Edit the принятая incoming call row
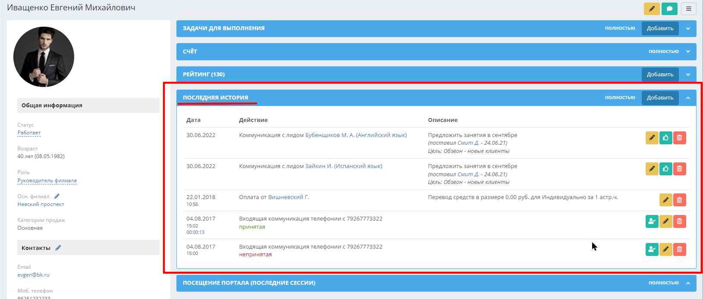Image resolution: width=703 pixels, height=299 pixels. point(666,221)
